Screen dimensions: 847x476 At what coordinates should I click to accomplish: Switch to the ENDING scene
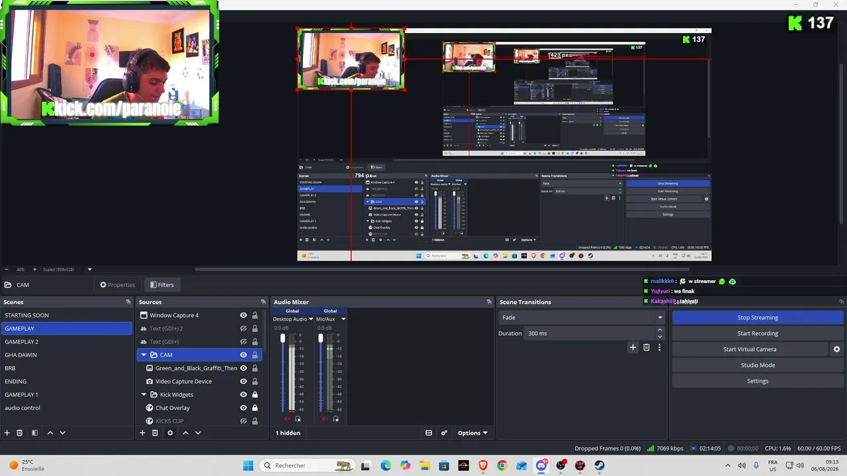(66, 381)
